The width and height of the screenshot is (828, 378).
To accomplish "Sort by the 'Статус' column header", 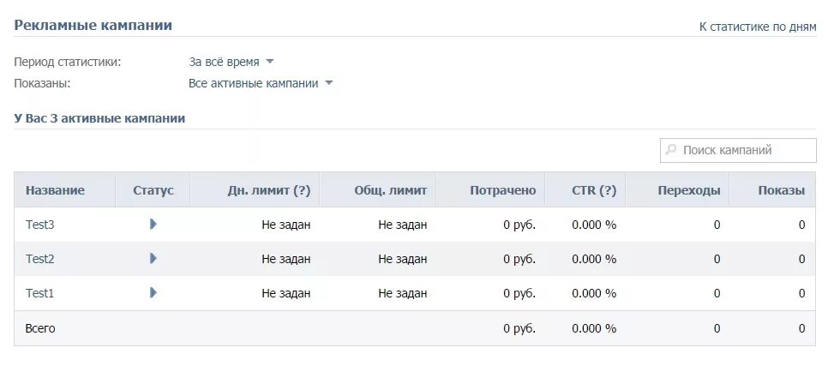I will 153,190.
